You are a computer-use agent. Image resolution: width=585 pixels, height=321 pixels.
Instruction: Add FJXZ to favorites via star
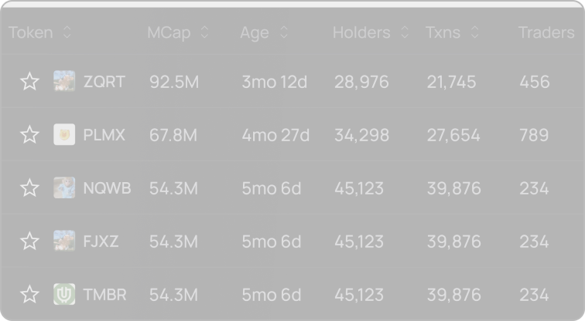pos(29,241)
